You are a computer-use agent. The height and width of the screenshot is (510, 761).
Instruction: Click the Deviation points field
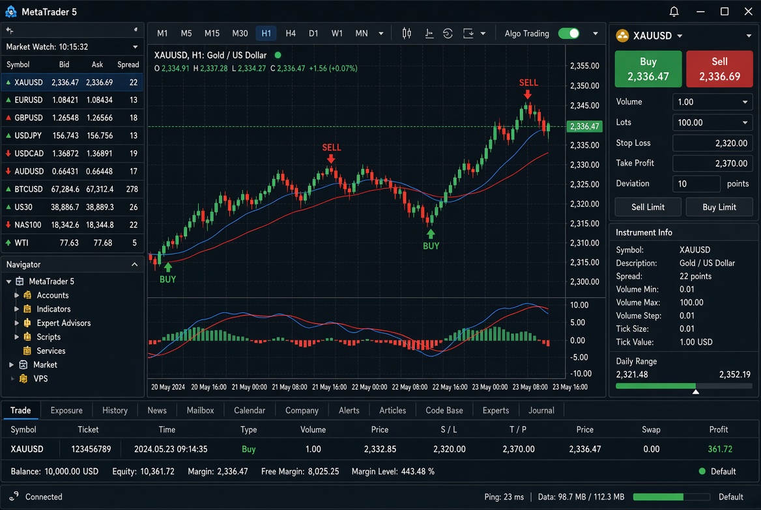pyautogui.click(x=696, y=183)
